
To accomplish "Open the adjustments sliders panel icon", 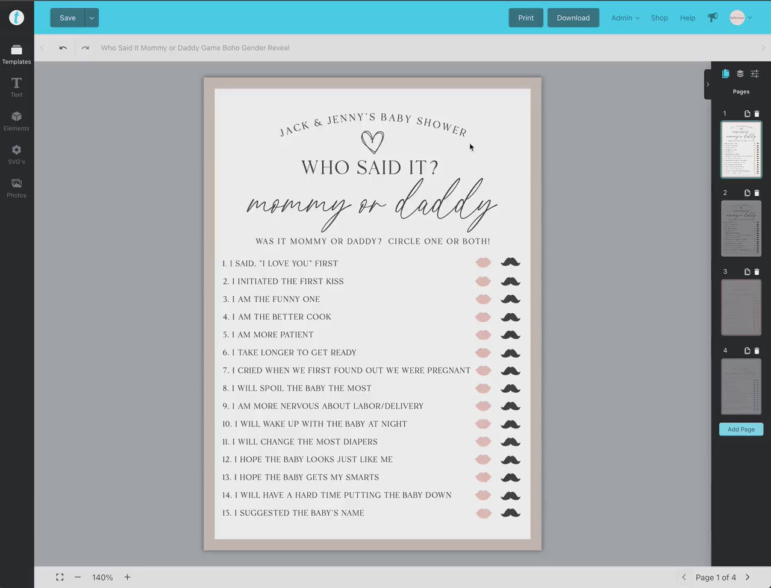I will click(x=754, y=73).
